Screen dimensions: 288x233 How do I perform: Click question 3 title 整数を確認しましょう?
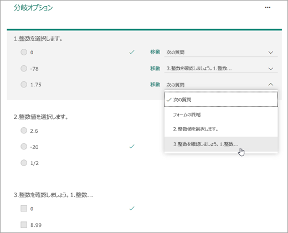pos(53,195)
